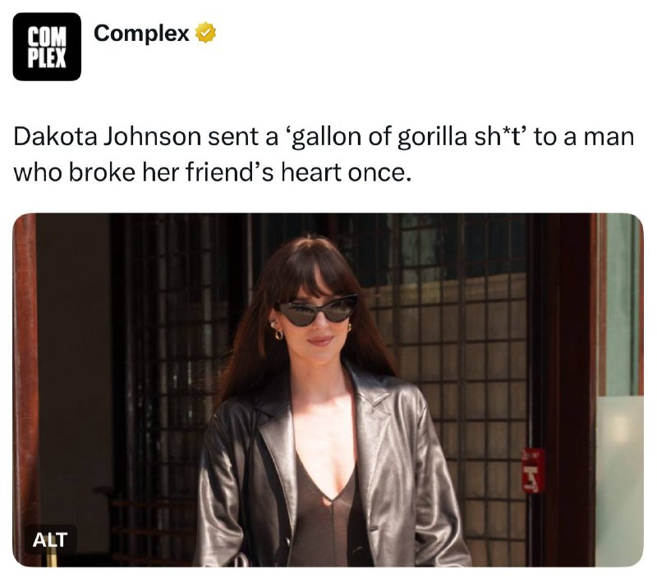Click the teal glass panel at photo edge
This screenshot has height=579, width=657.
pyautogui.click(x=621, y=305)
